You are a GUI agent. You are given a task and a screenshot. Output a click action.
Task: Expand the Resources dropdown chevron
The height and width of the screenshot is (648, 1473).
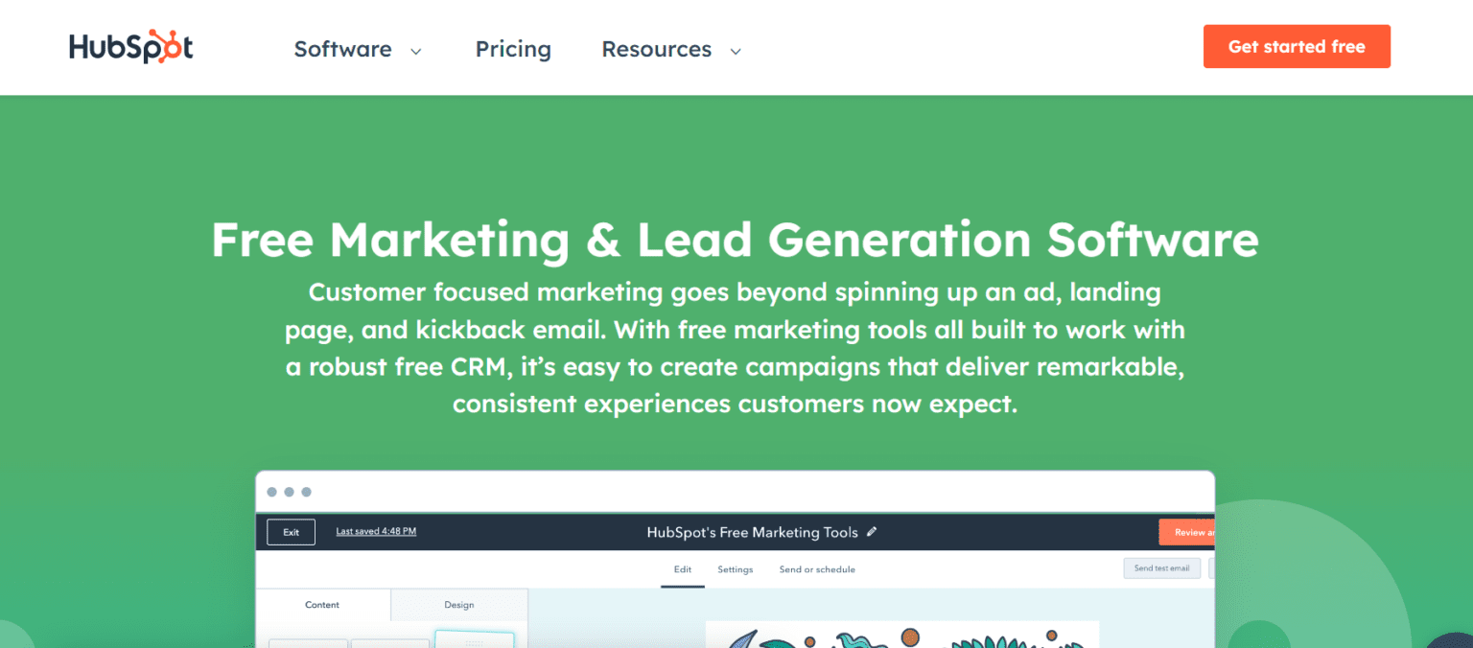point(736,52)
